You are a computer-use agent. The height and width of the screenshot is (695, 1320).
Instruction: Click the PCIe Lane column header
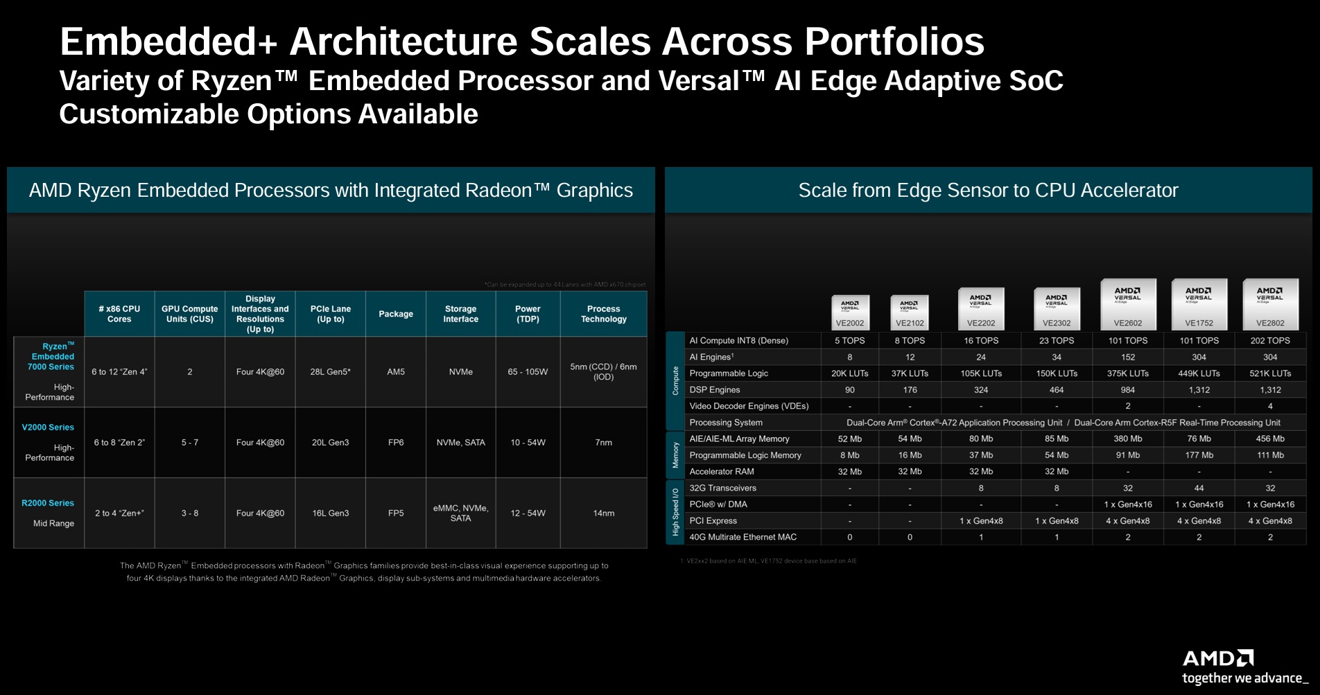[x=330, y=314]
